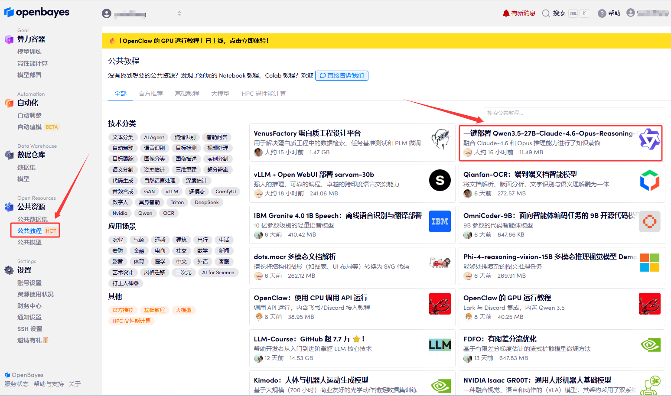The image size is (671, 396).
Task: Click the LLM-Course logo
Action: [440, 345]
